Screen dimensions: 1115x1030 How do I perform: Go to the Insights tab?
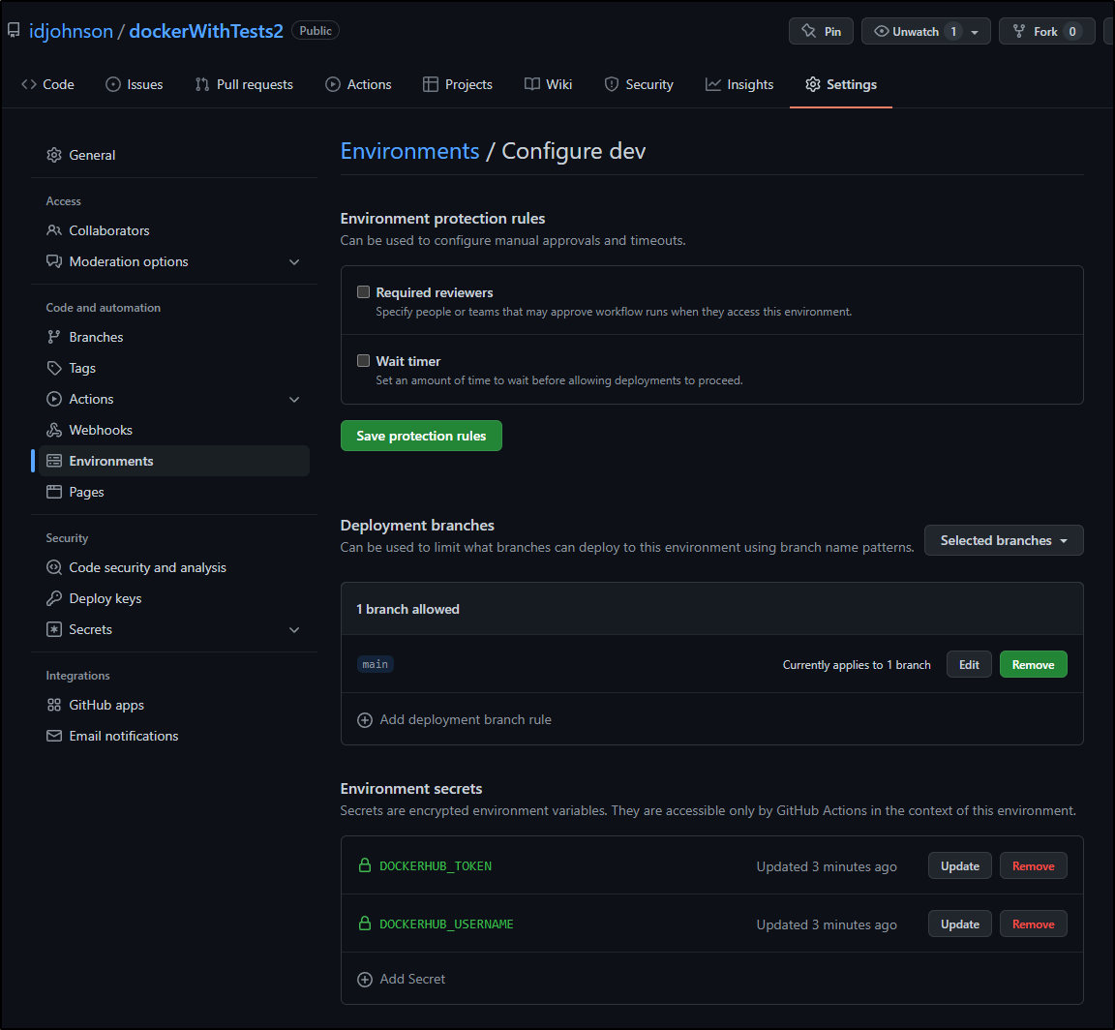[738, 84]
